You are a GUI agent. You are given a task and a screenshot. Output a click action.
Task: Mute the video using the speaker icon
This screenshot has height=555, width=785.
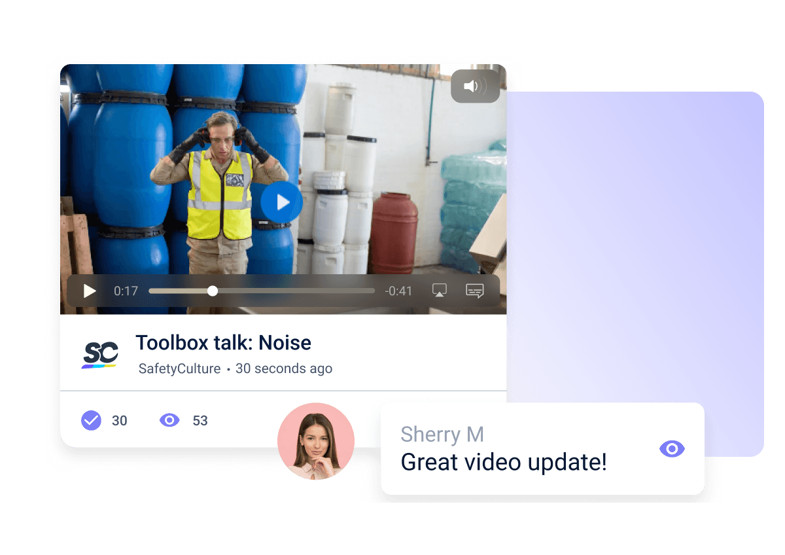[476, 86]
